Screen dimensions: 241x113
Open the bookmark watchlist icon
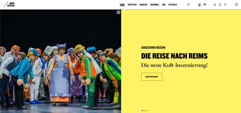pos(220,5)
